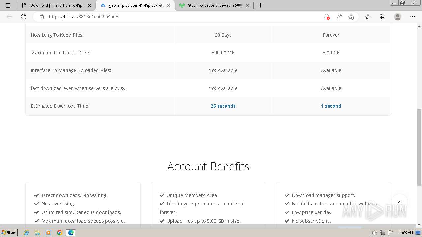Open Action Center flag icon
The image size is (422, 237).
tap(390, 233)
